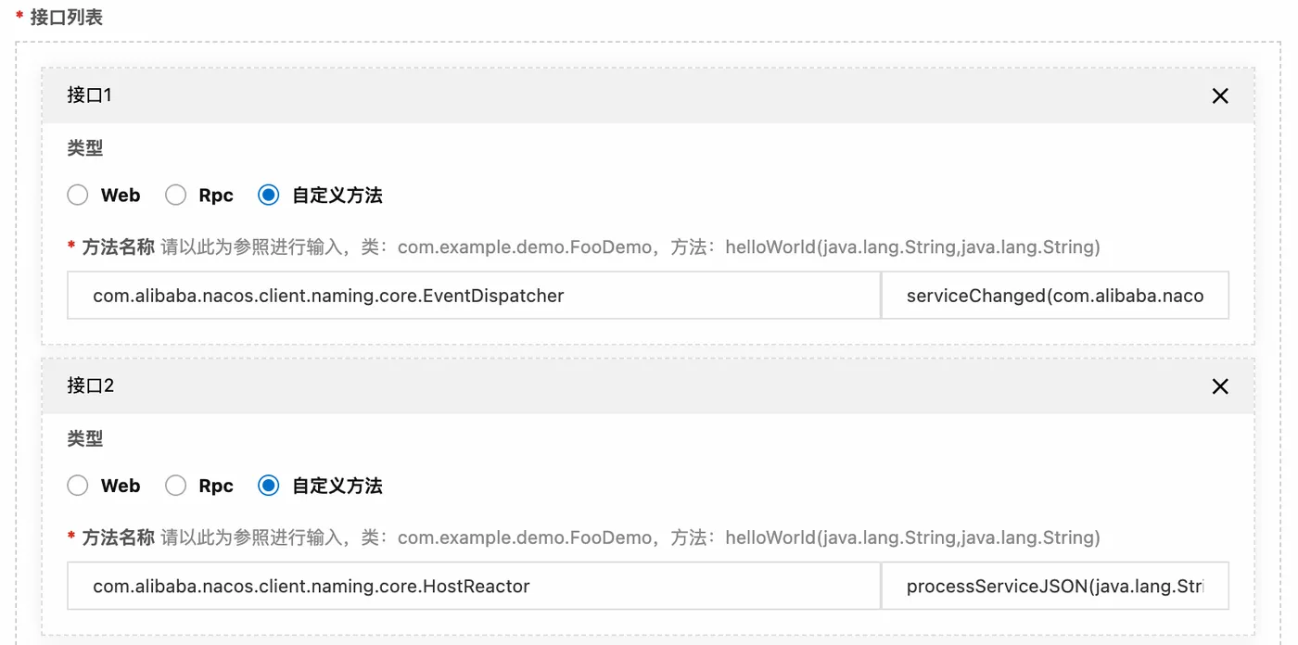
Task: Select 自定义方法 radio in 接口1
Action: point(269,195)
